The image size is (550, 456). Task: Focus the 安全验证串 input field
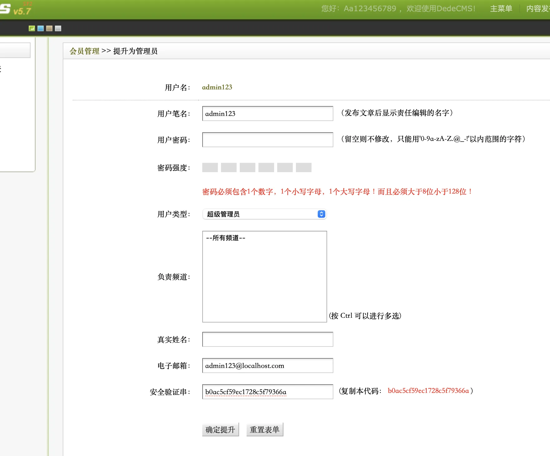pyautogui.click(x=268, y=392)
